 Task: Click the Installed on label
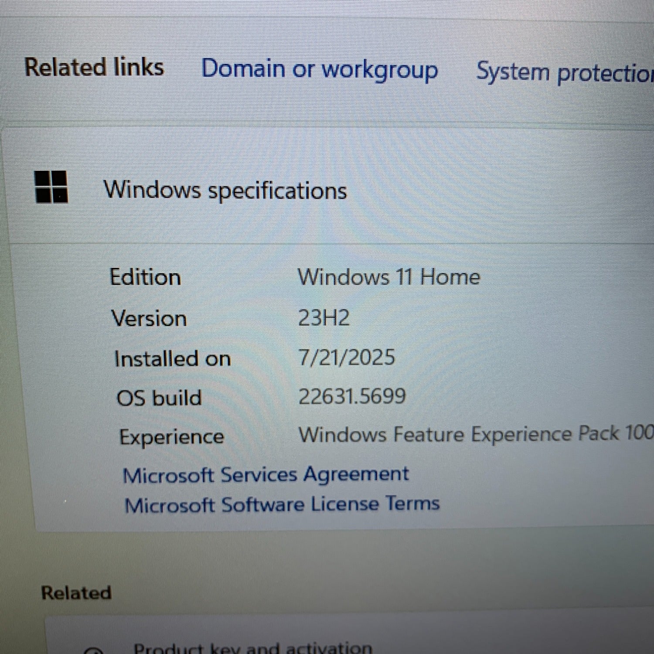[172, 359]
